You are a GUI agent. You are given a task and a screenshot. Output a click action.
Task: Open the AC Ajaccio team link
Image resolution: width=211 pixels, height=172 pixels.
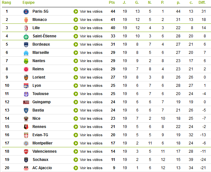42,168
